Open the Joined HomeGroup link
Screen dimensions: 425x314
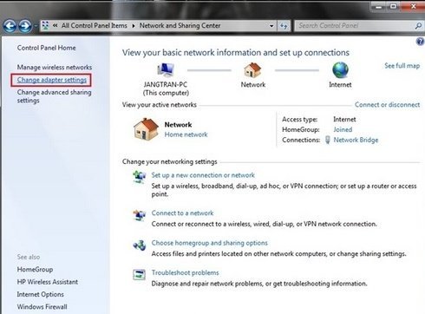click(343, 129)
